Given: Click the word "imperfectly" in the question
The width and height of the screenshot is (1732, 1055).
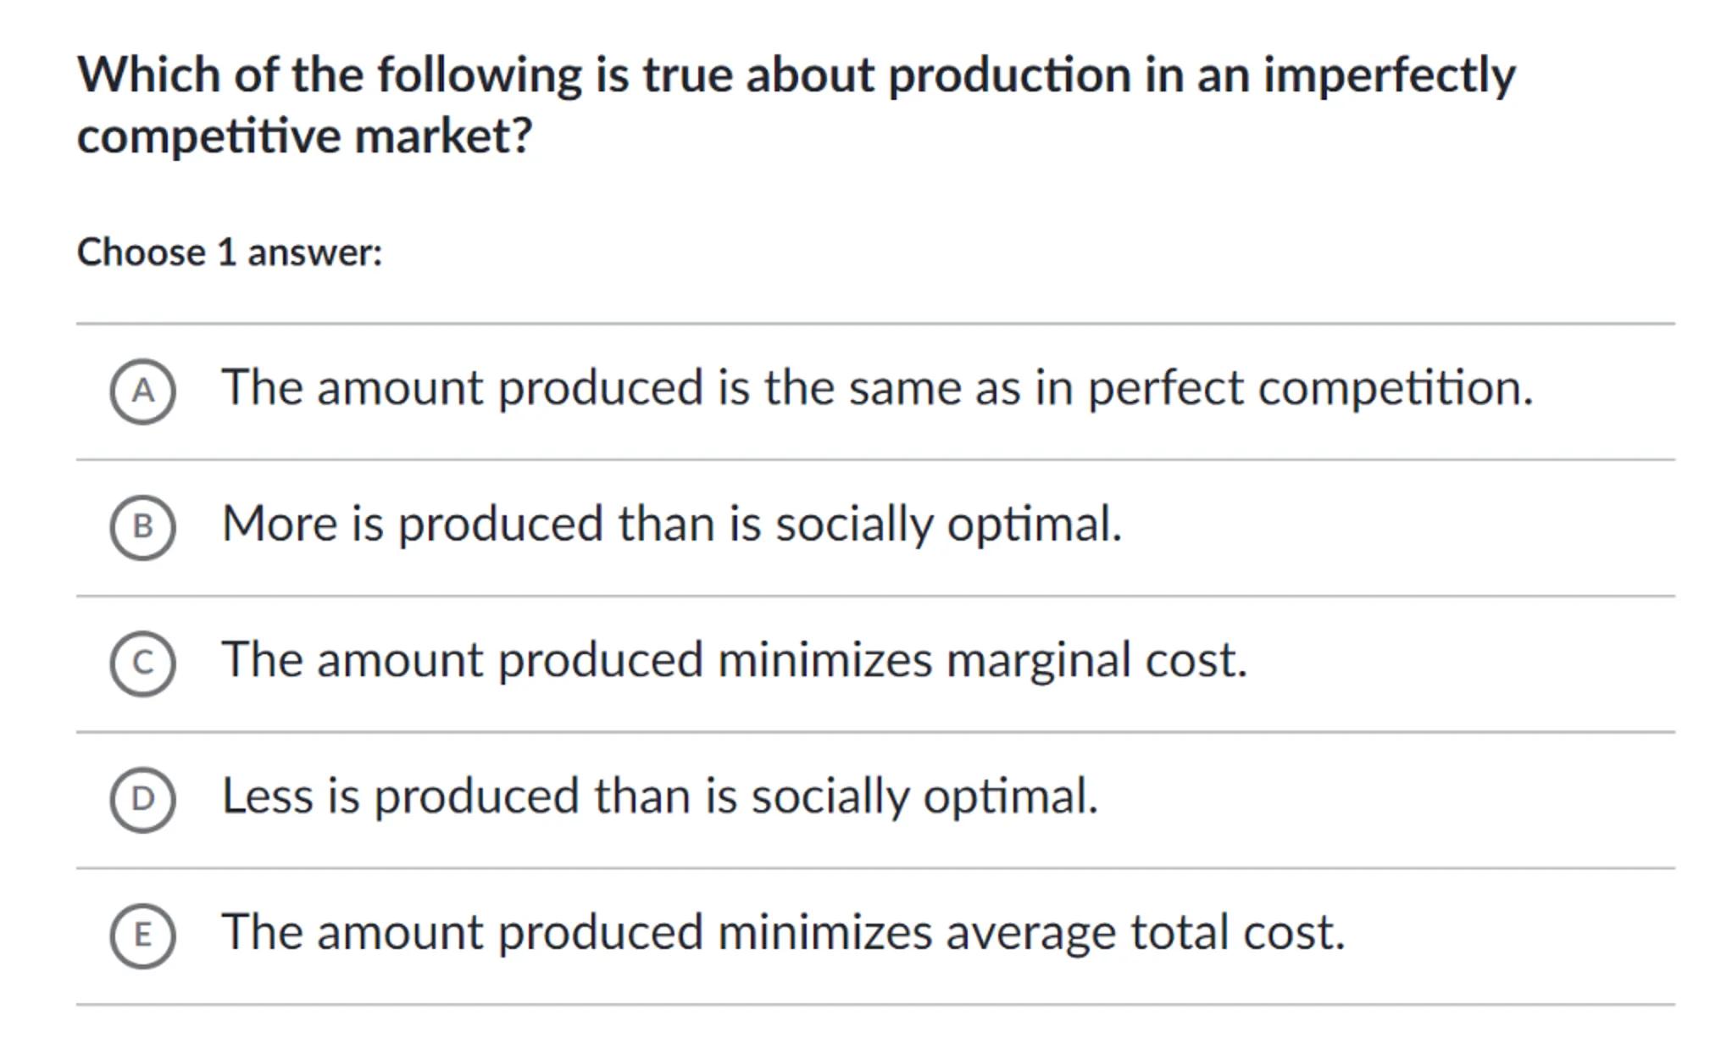Looking at the screenshot, I should [x=1389, y=75].
